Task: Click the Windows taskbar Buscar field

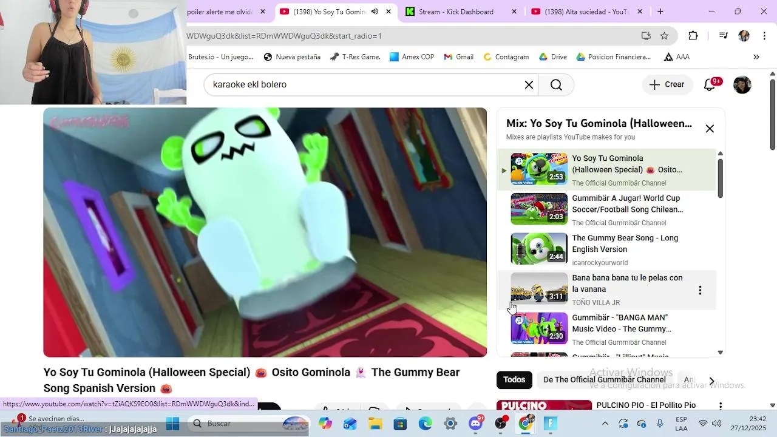Action: coord(249,423)
